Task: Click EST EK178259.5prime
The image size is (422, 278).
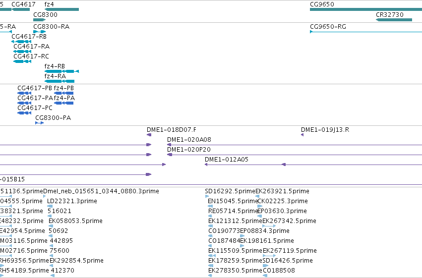Action: click(x=235, y=261)
